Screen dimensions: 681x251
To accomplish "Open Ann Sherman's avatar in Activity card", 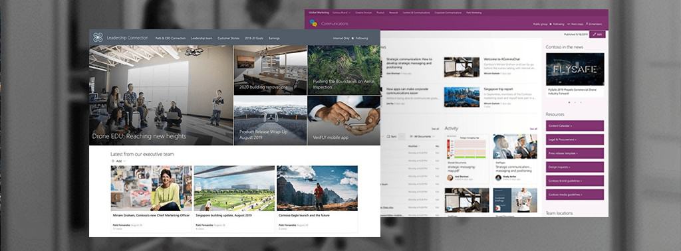I will coord(450,178).
